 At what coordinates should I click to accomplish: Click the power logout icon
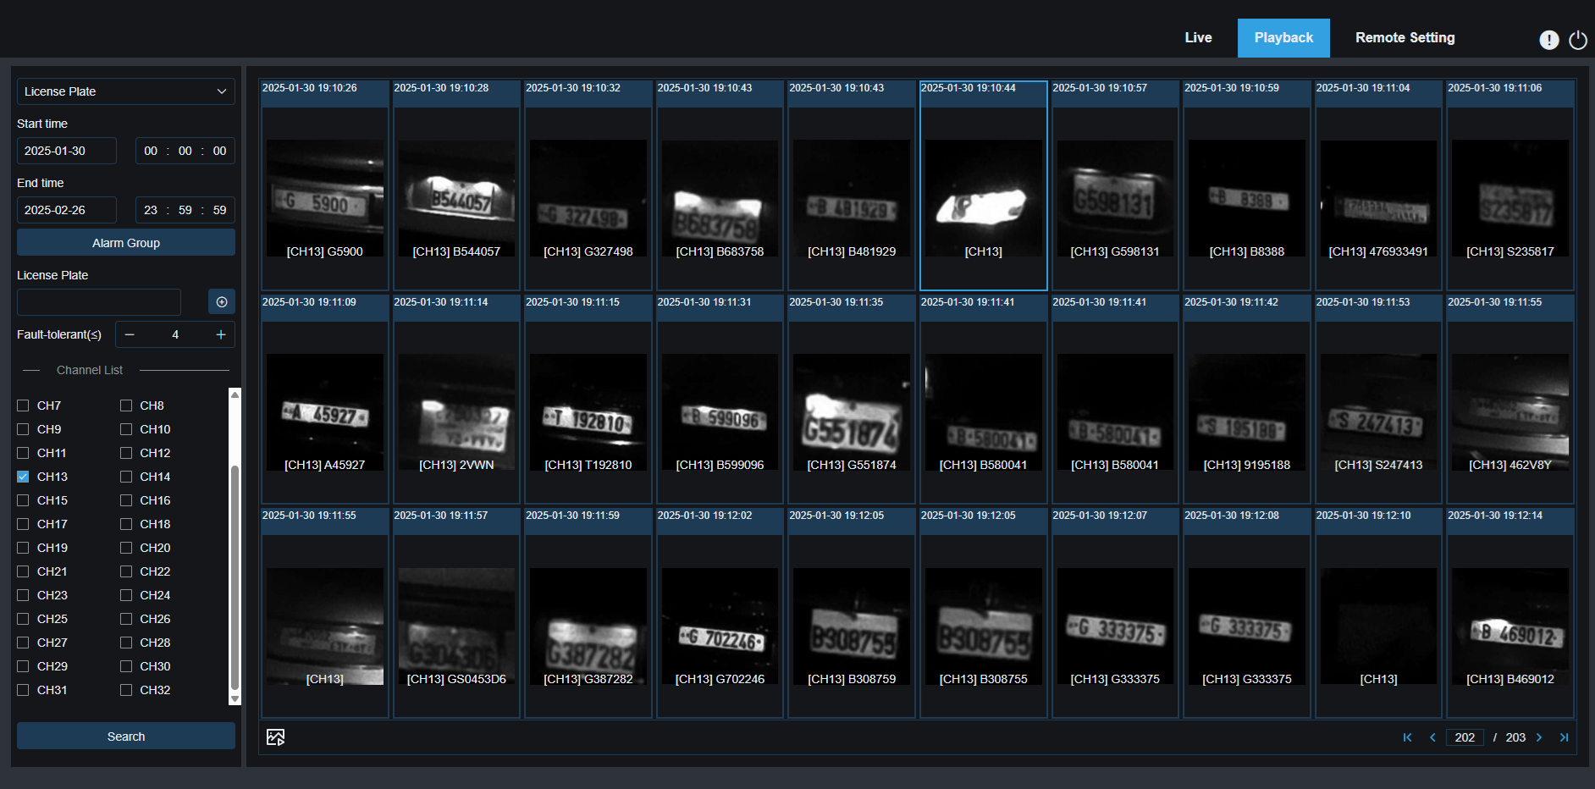pyautogui.click(x=1577, y=40)
